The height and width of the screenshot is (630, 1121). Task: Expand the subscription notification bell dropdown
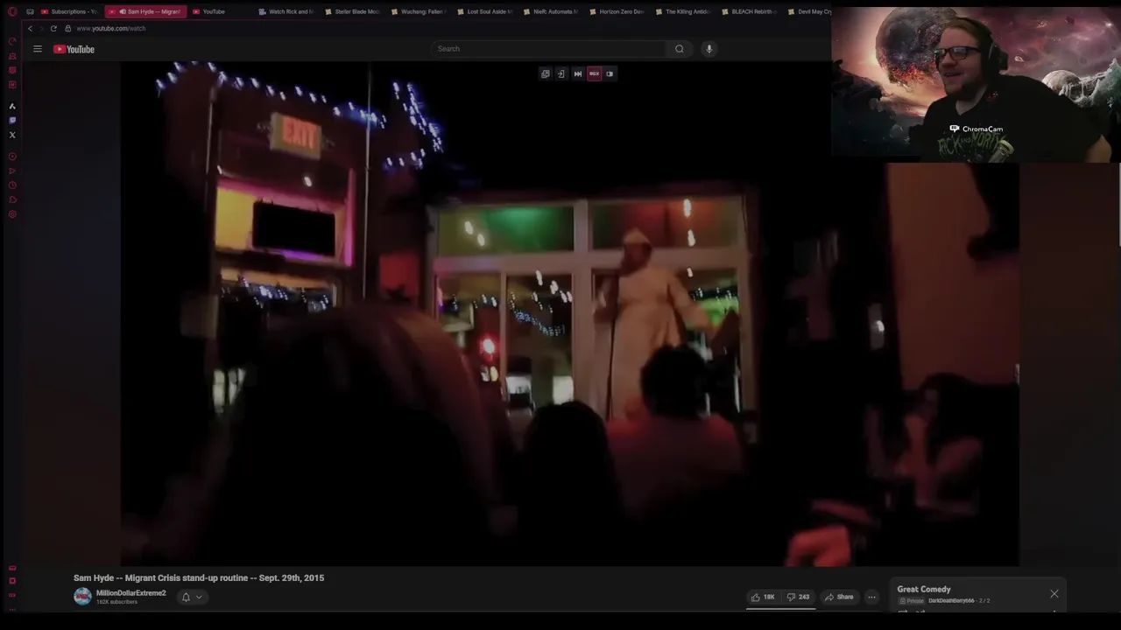192,597
